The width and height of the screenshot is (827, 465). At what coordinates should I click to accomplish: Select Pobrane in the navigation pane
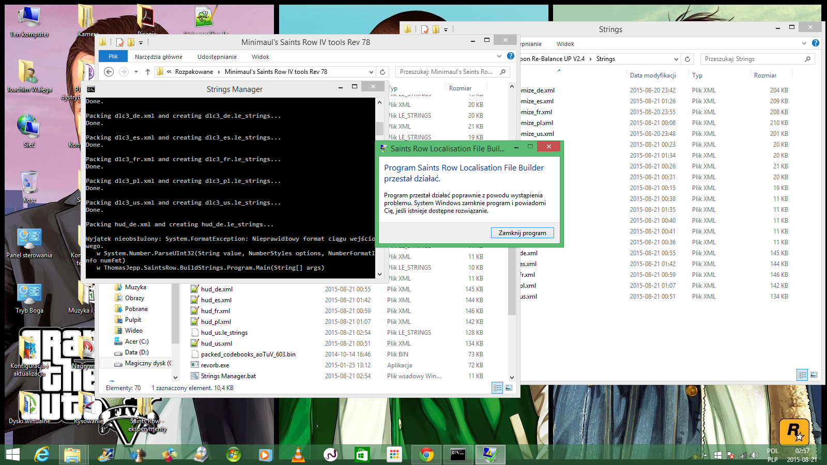coord(136,309)
